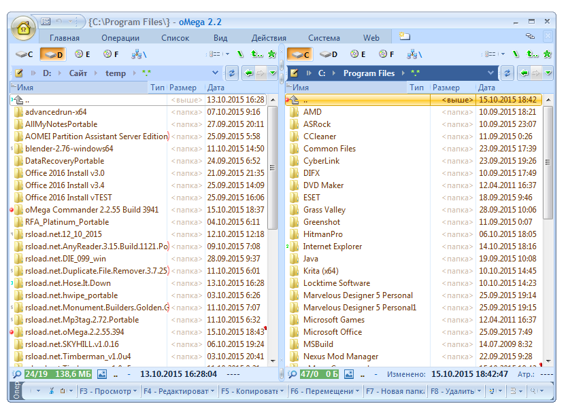This screenshot has height=419, width=568.
Task: Click the new folder tab icon after Web
Action: [x=404, y=36]
